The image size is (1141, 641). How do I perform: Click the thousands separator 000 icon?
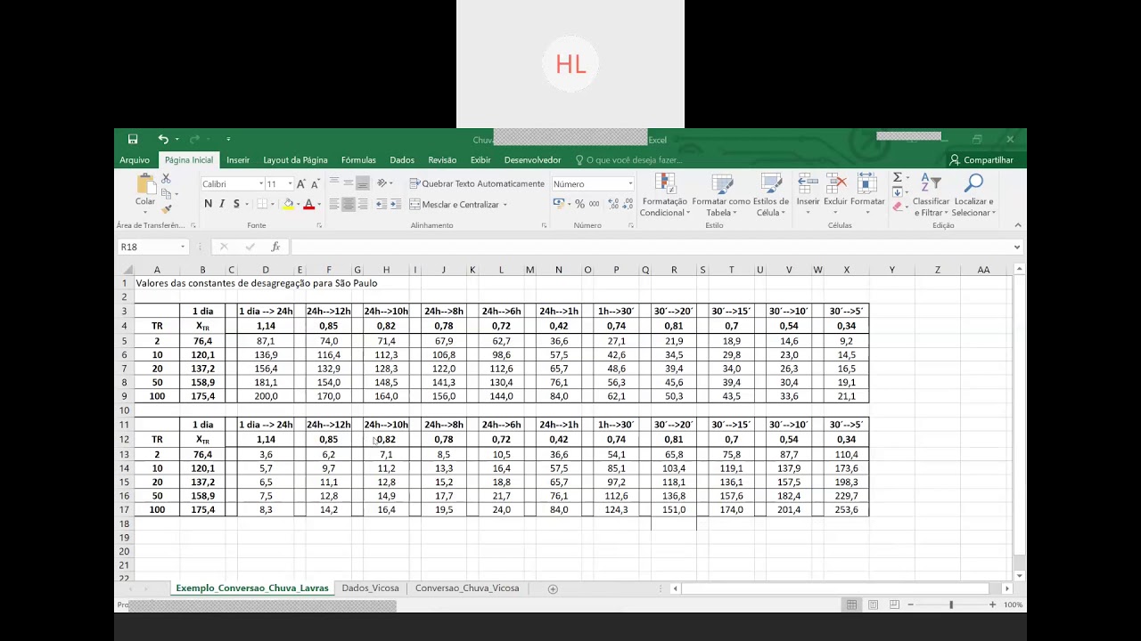(594, 204)
